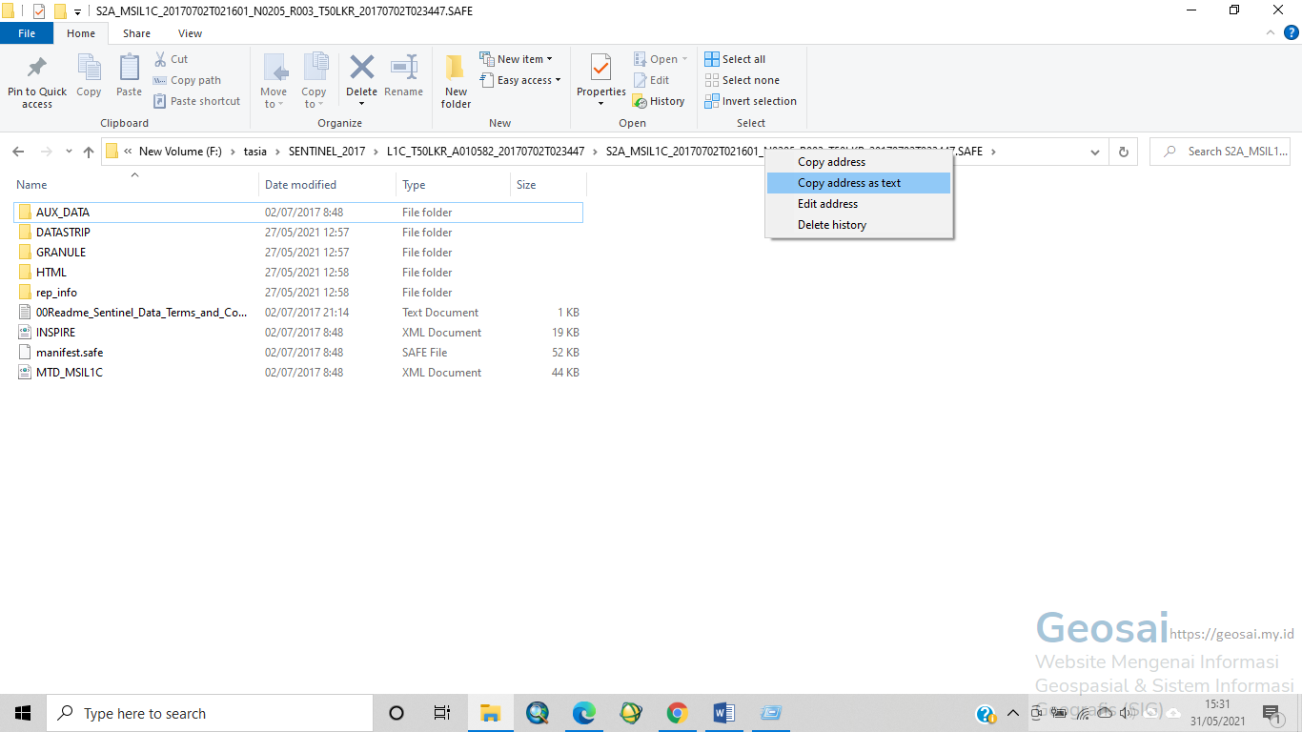Click Select none in the ribbon
1302x732 pixels.
[x=742, y=80]
